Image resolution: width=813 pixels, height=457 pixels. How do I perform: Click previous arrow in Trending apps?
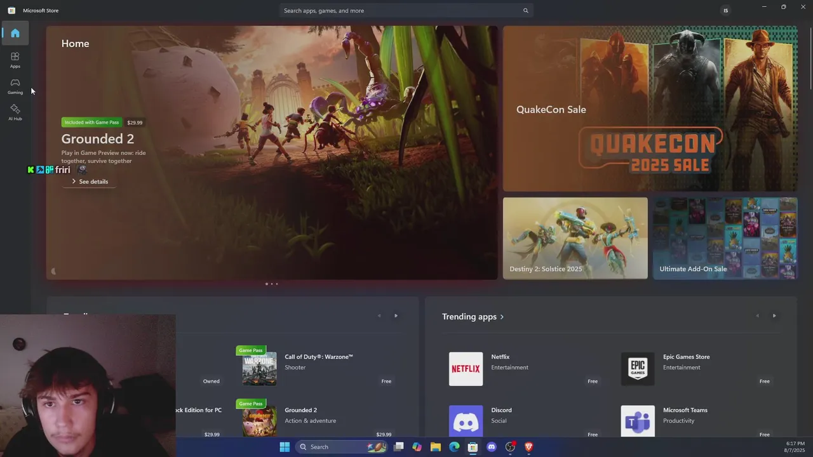point(757,315)
